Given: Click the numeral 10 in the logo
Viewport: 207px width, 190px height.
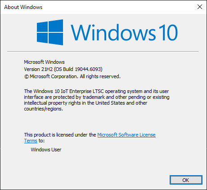Looking at the screenshot, I should 168,32.
